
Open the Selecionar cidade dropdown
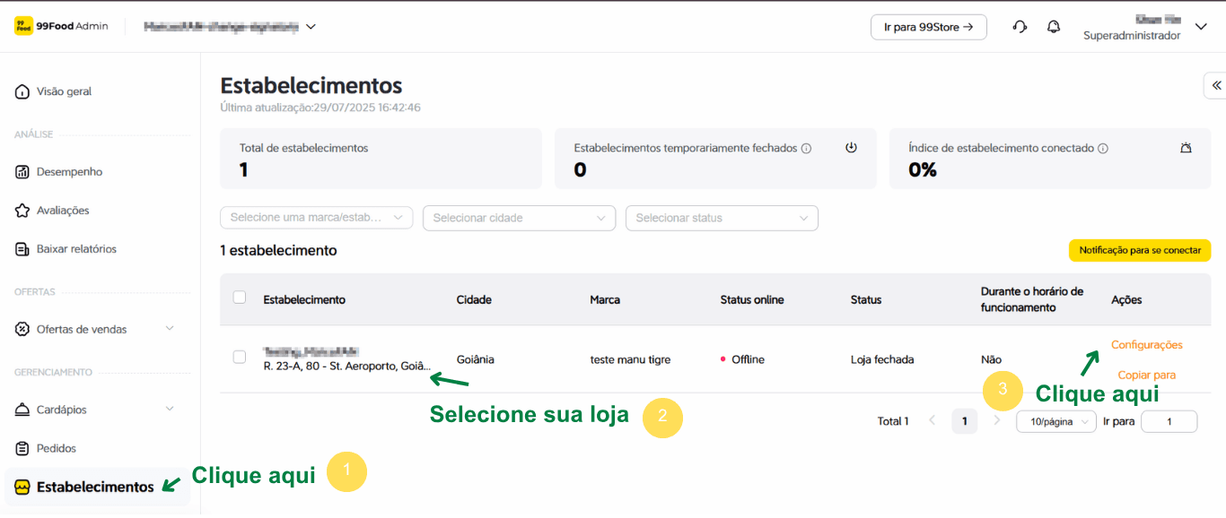(x=519, y=218)
